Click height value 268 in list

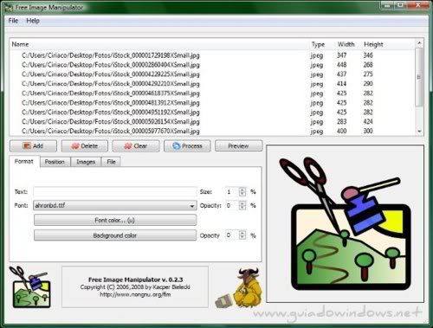tap(368, 65)
